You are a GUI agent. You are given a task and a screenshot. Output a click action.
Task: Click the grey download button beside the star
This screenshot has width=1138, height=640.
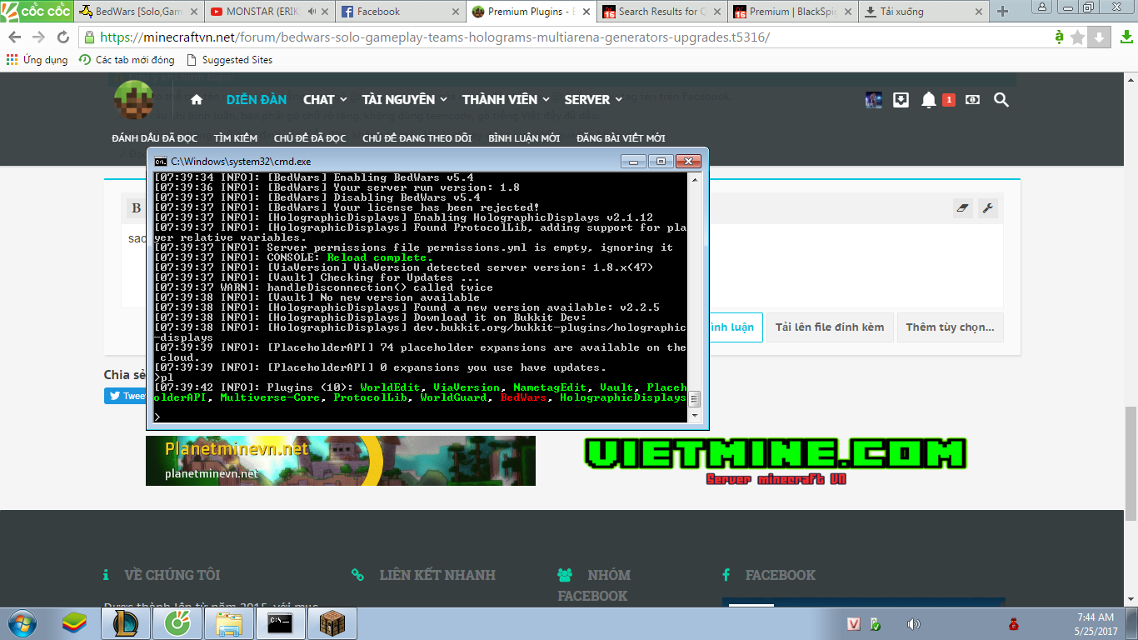tap(1100, 37)
